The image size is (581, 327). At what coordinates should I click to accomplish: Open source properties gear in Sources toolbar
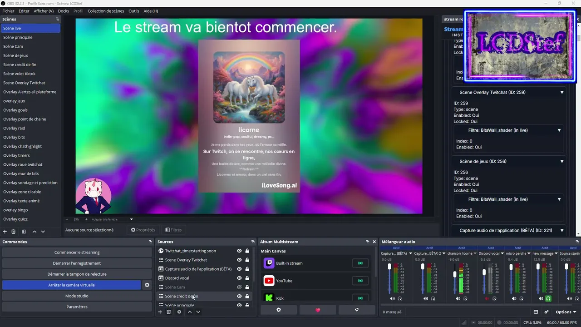tap(179, 312)
